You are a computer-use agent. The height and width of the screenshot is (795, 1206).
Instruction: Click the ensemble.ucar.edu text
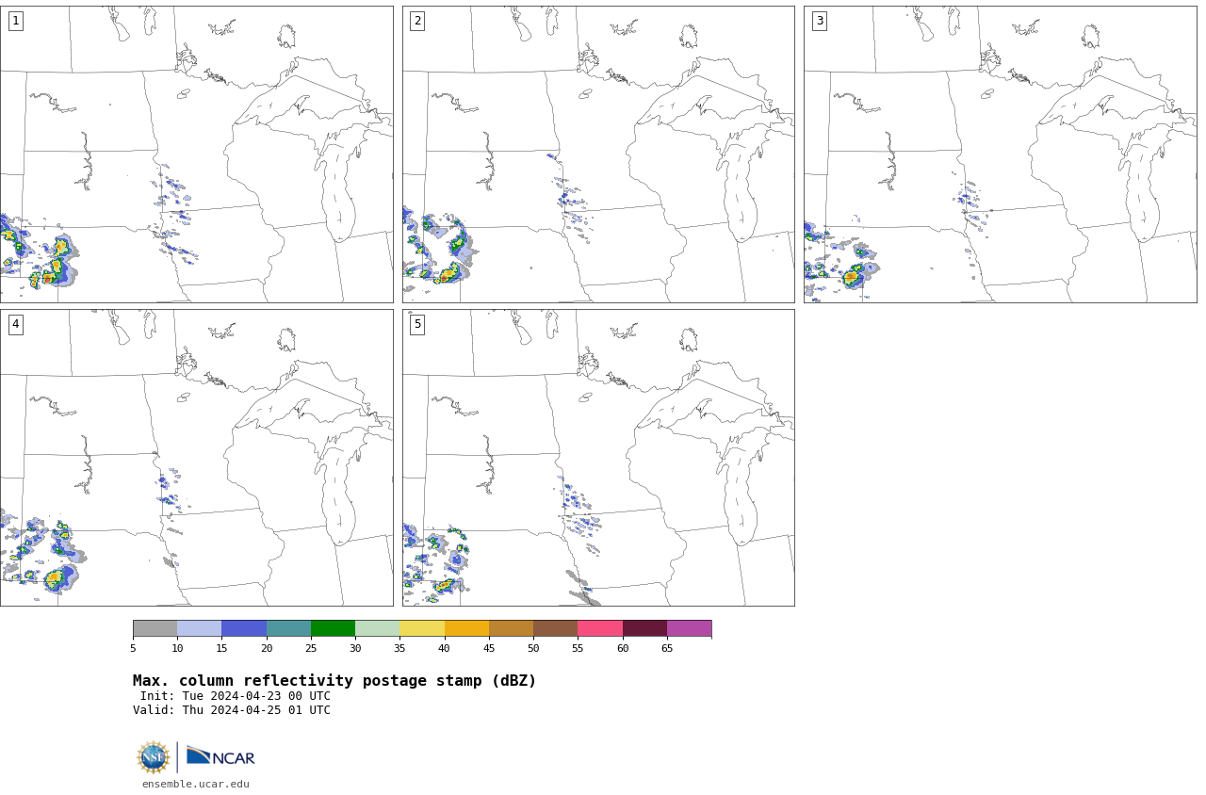click(x=196, y=784)
